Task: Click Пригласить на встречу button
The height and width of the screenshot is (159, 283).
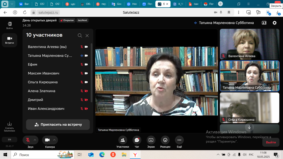Action: click(x=58, y=124)
